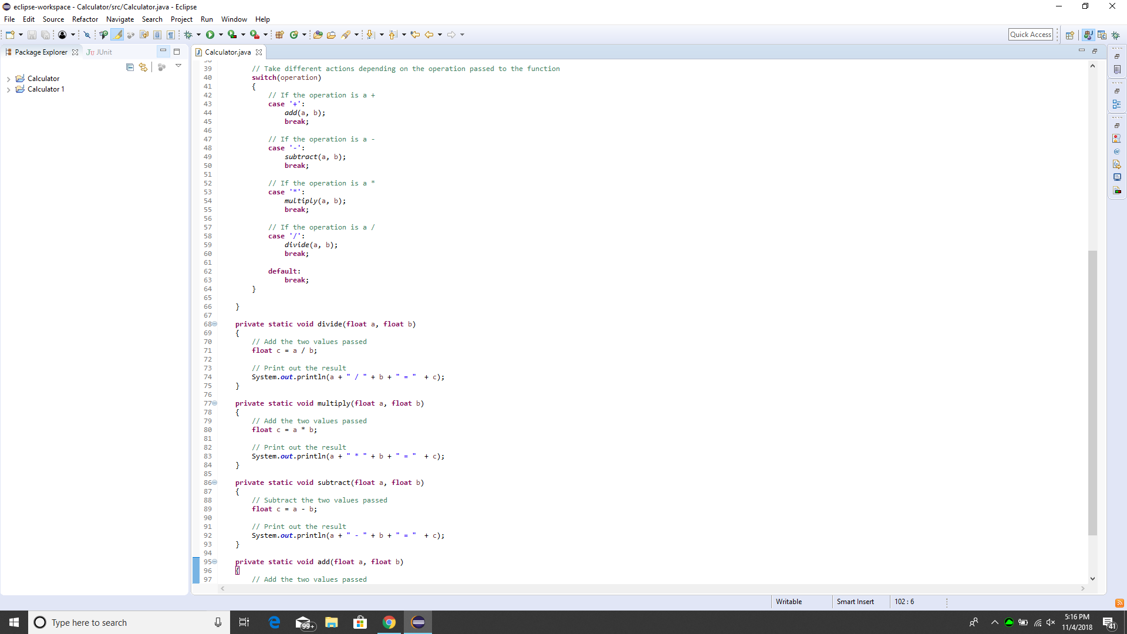1127x634 pixels.
Task: Open the Search dialog via flashlight icon
Action: pyautogui.click(x=346, y=35)
